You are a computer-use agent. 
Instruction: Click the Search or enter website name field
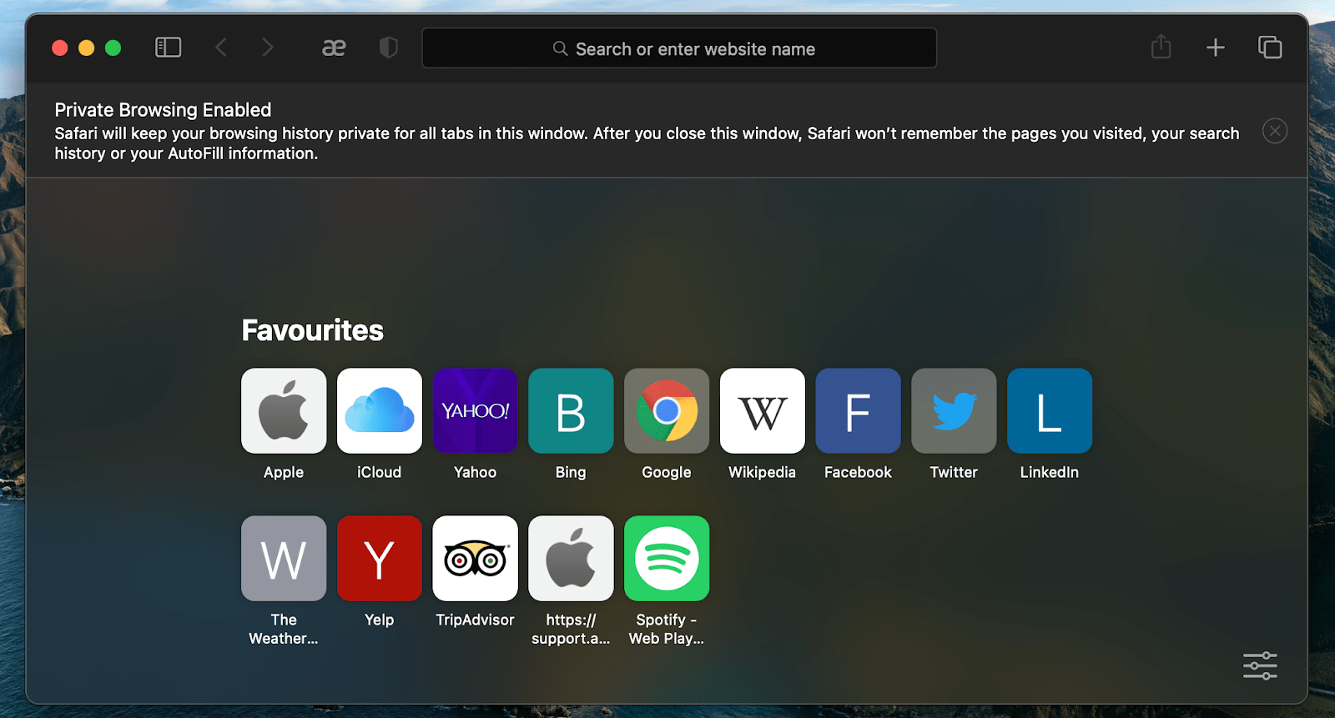(x=679, y=48)
